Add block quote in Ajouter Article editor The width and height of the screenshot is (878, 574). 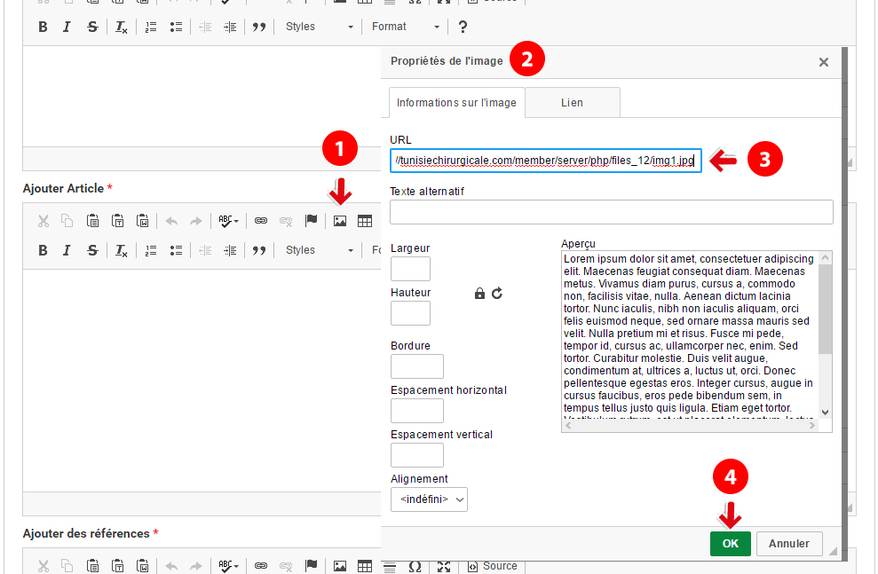click(x=258, y=250)
